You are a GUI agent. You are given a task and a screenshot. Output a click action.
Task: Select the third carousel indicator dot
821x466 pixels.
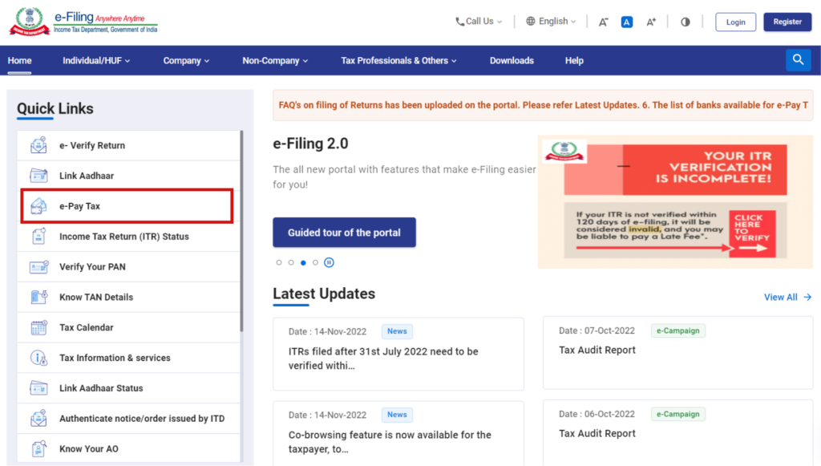[302, 262]
